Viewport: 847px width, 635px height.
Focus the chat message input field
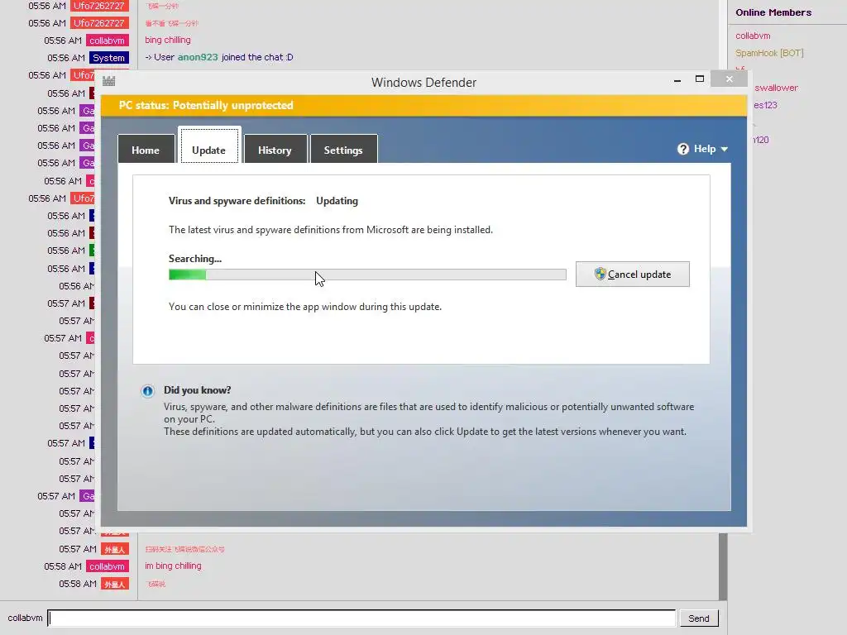click(x=361, y=618)
